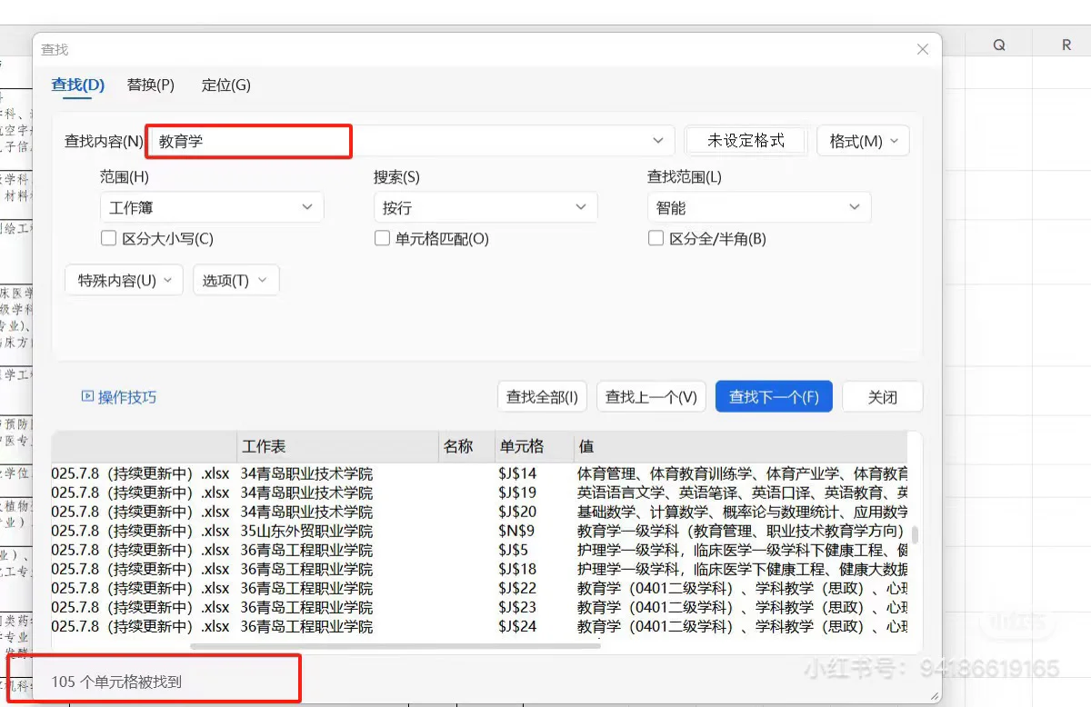Select the 35山东外贸职业学院 result row

click(x=480, y=531)
